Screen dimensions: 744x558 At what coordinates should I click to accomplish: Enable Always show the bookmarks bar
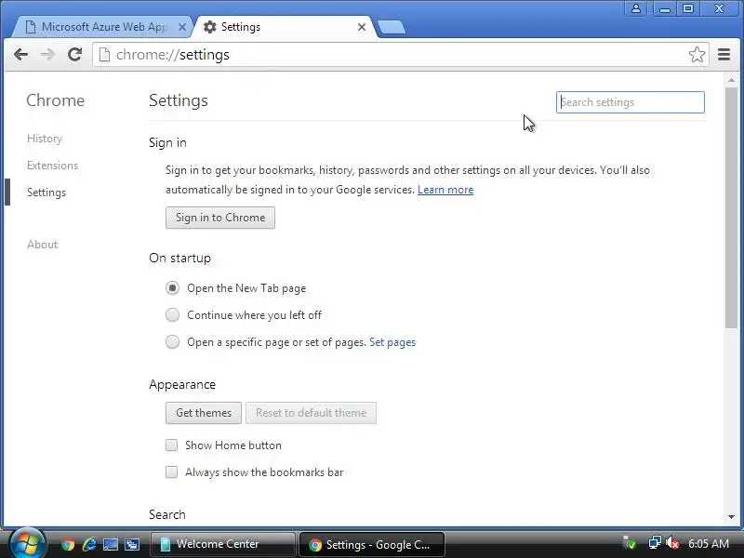[x=171, y=472]
